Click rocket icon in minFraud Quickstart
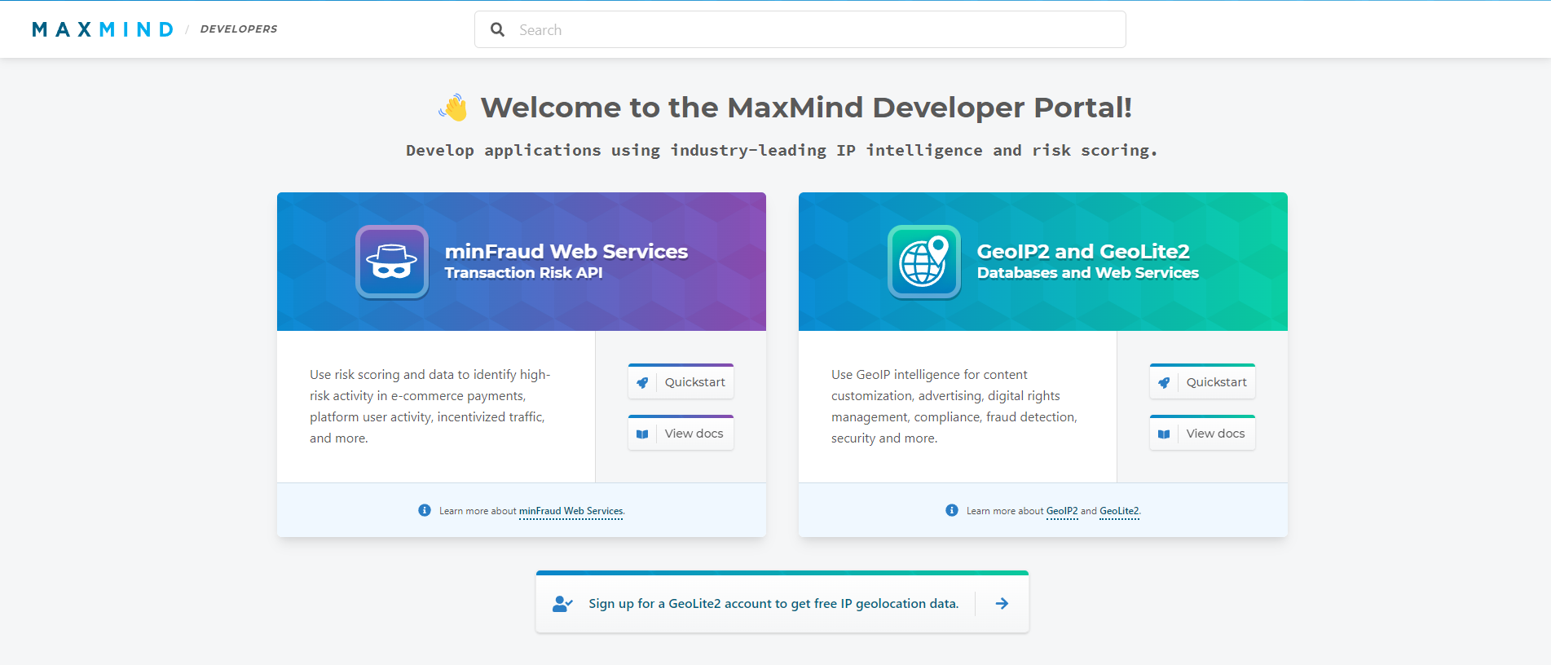This screenshot has width=1551, height=665. coord(642,382)
